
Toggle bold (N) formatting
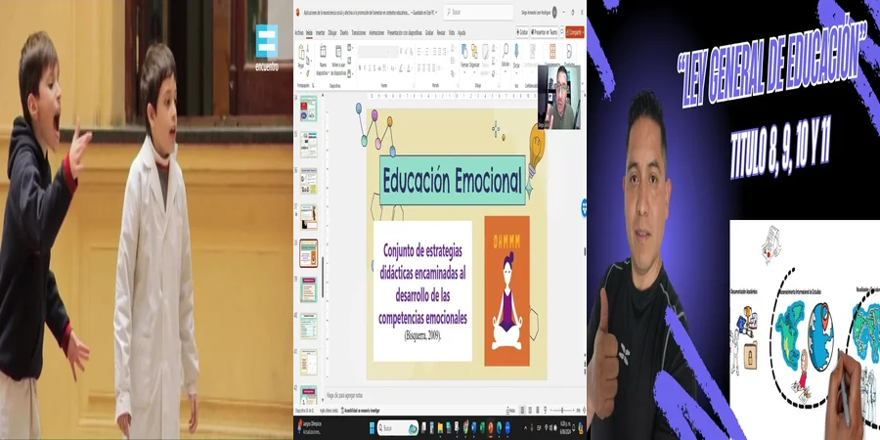point(360,67)
